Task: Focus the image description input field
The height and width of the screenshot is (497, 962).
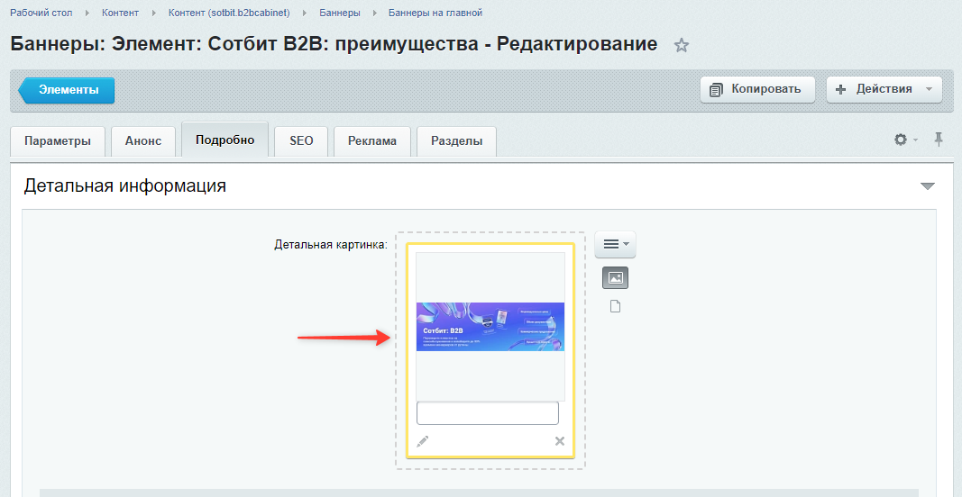Action: [x=488, y=413]
